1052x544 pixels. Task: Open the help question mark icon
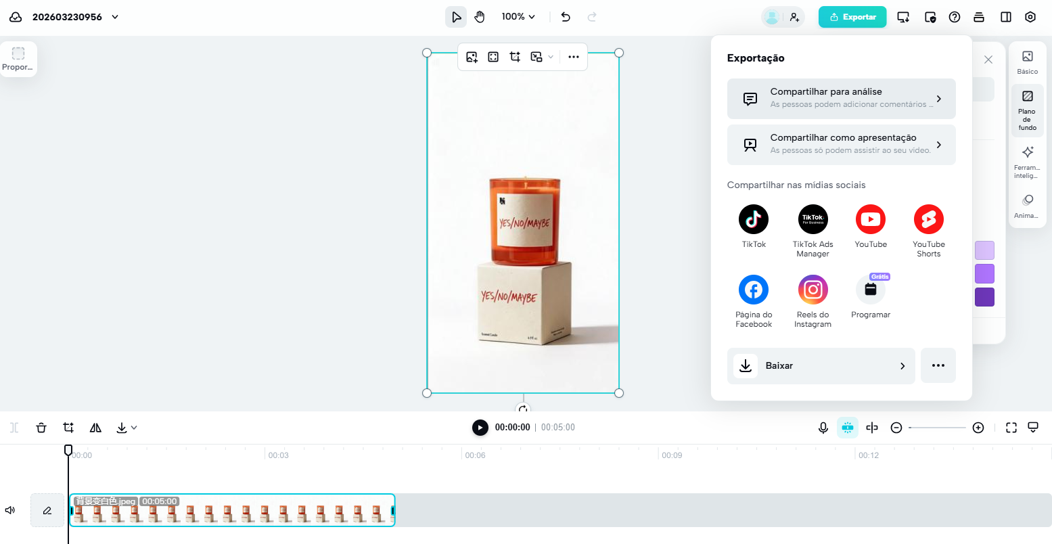tap(955, 17)
